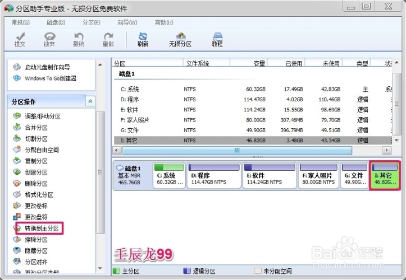Select C: 系统 block in disk map
406x280 pixels.
tap(170, 175)
